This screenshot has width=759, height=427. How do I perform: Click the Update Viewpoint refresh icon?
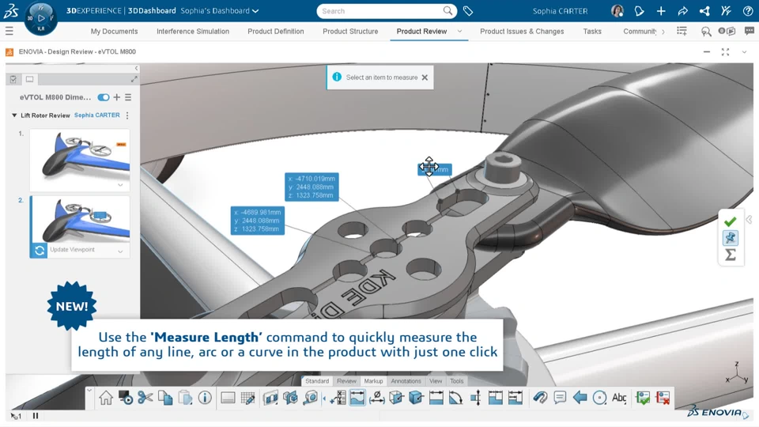pos(40,250)
